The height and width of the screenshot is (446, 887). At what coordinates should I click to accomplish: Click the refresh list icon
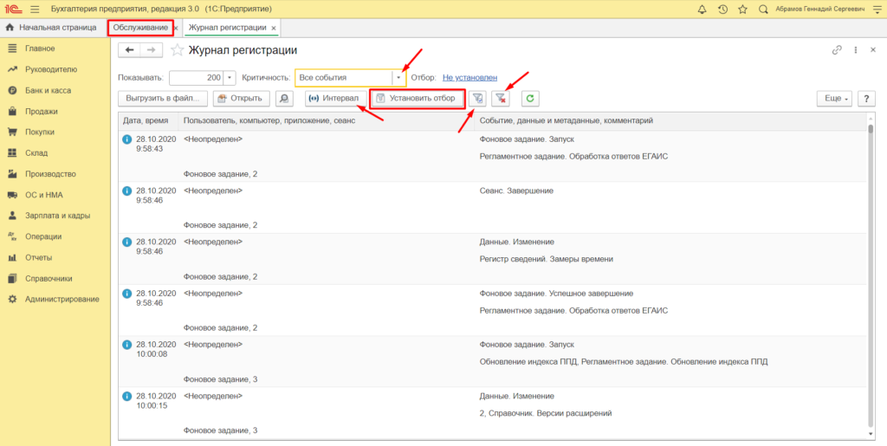click(528, 99)
